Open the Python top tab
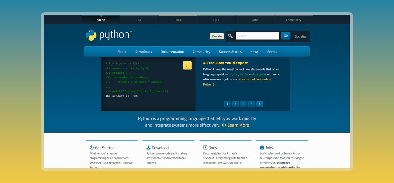The height and width of the screenshot is (183, 394). pyautogui.click(x=101, y=20)
